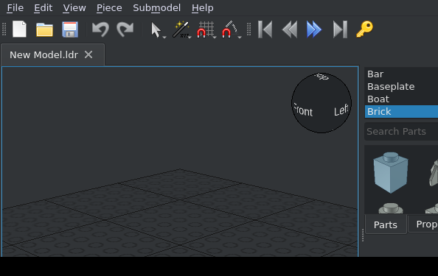Open the Submodel menu
438x276 pixels.
point(157,8)
